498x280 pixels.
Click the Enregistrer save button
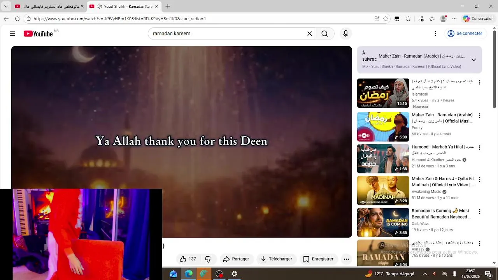318,259
